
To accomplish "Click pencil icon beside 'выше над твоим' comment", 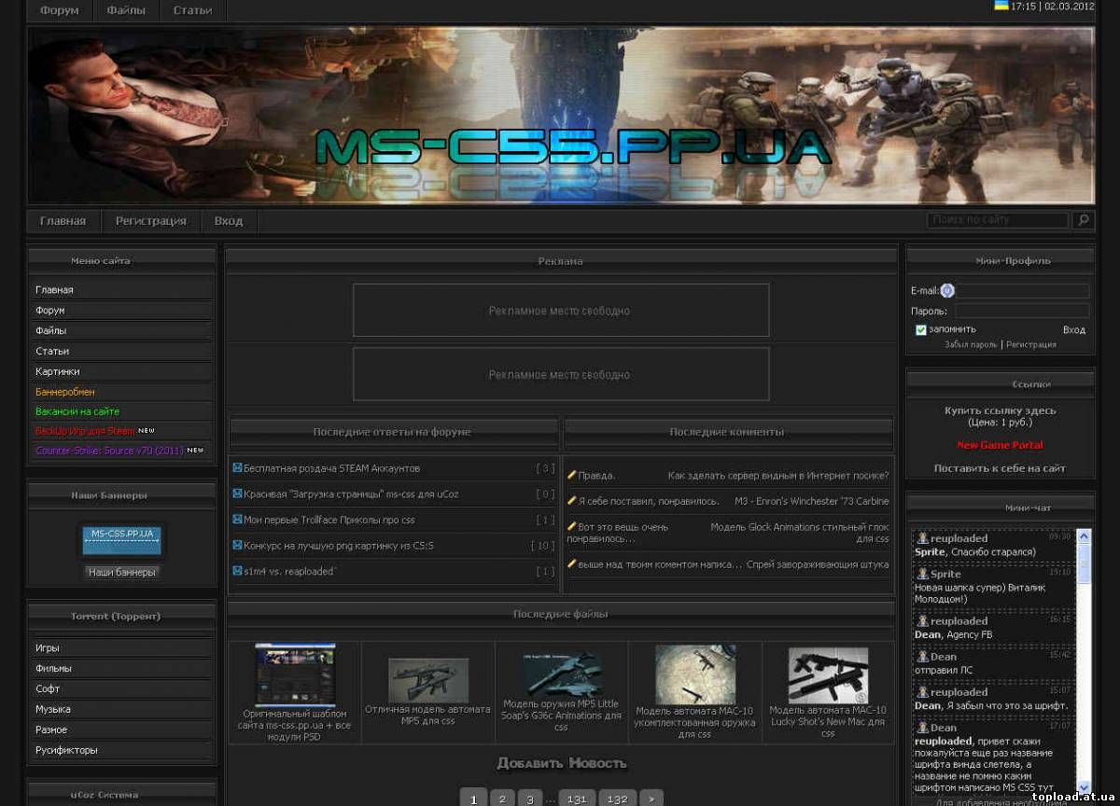I will [572, 563].
